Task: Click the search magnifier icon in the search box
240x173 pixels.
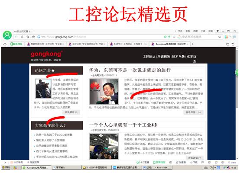Action: [220, 37]
